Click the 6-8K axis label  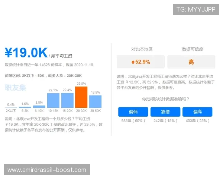[25, 111]
